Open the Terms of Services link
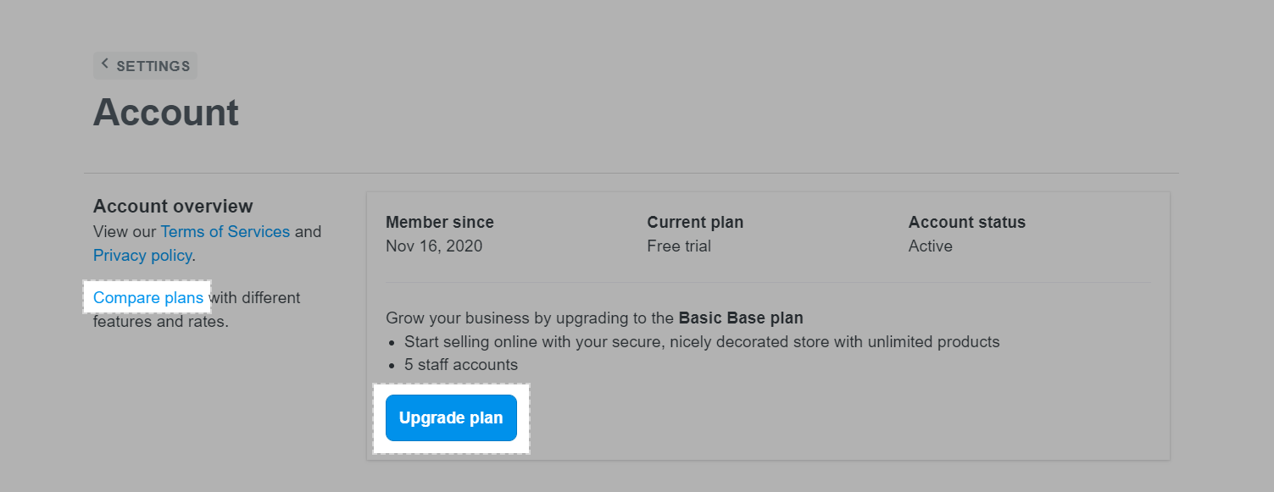Image resolution: width=1274 pixels, height=492 pixels. [x=225, y=231]
